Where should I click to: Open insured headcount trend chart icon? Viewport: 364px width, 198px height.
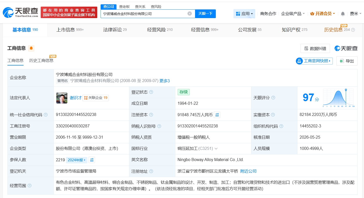click(92, 160)
